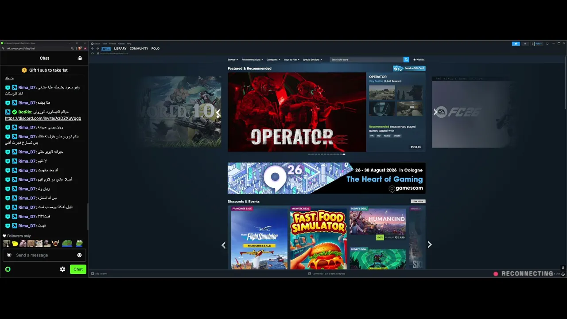
Task: Open the OPERATOR featured game image
Action: (297, 112)
